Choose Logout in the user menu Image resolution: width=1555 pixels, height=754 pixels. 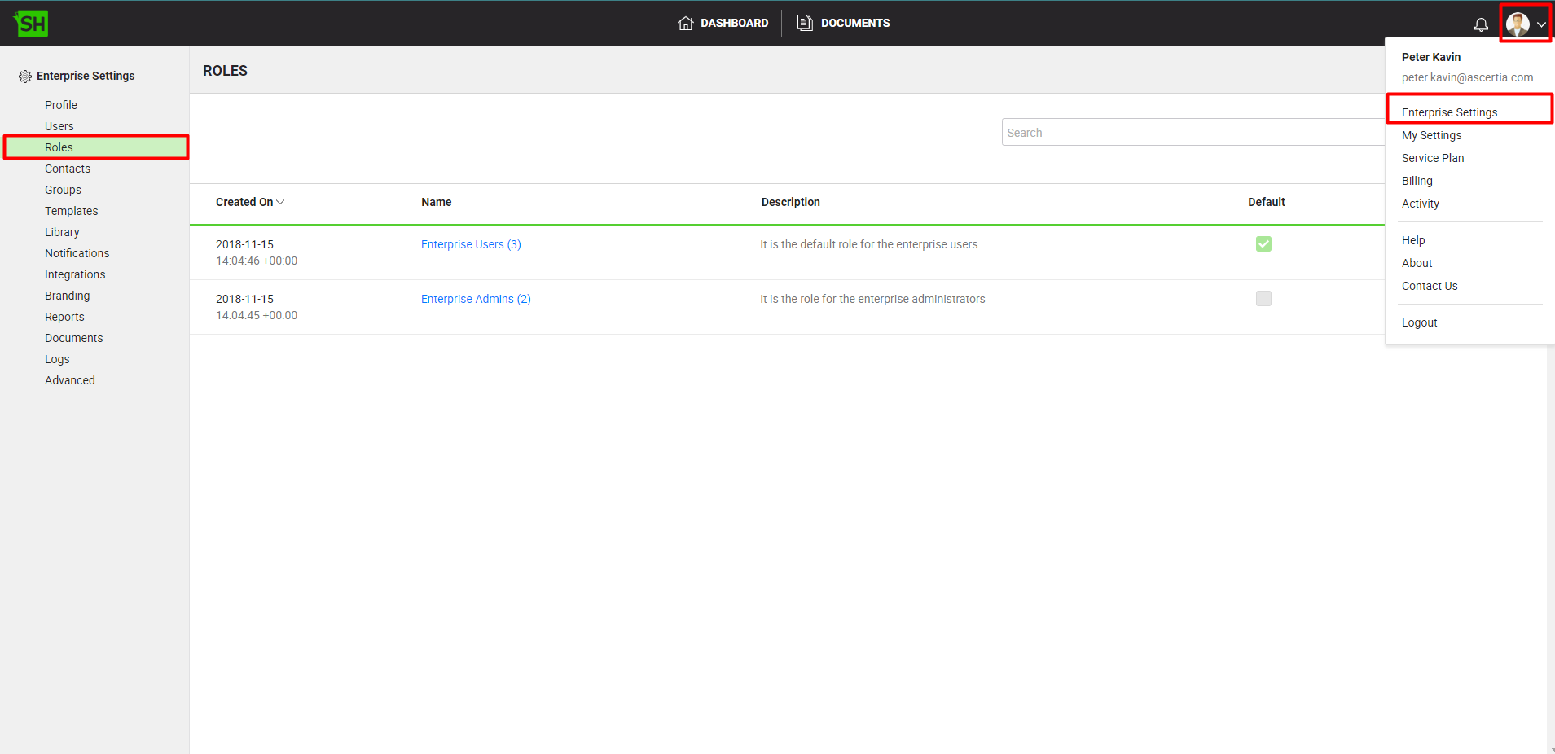[x=1419, y=322]
